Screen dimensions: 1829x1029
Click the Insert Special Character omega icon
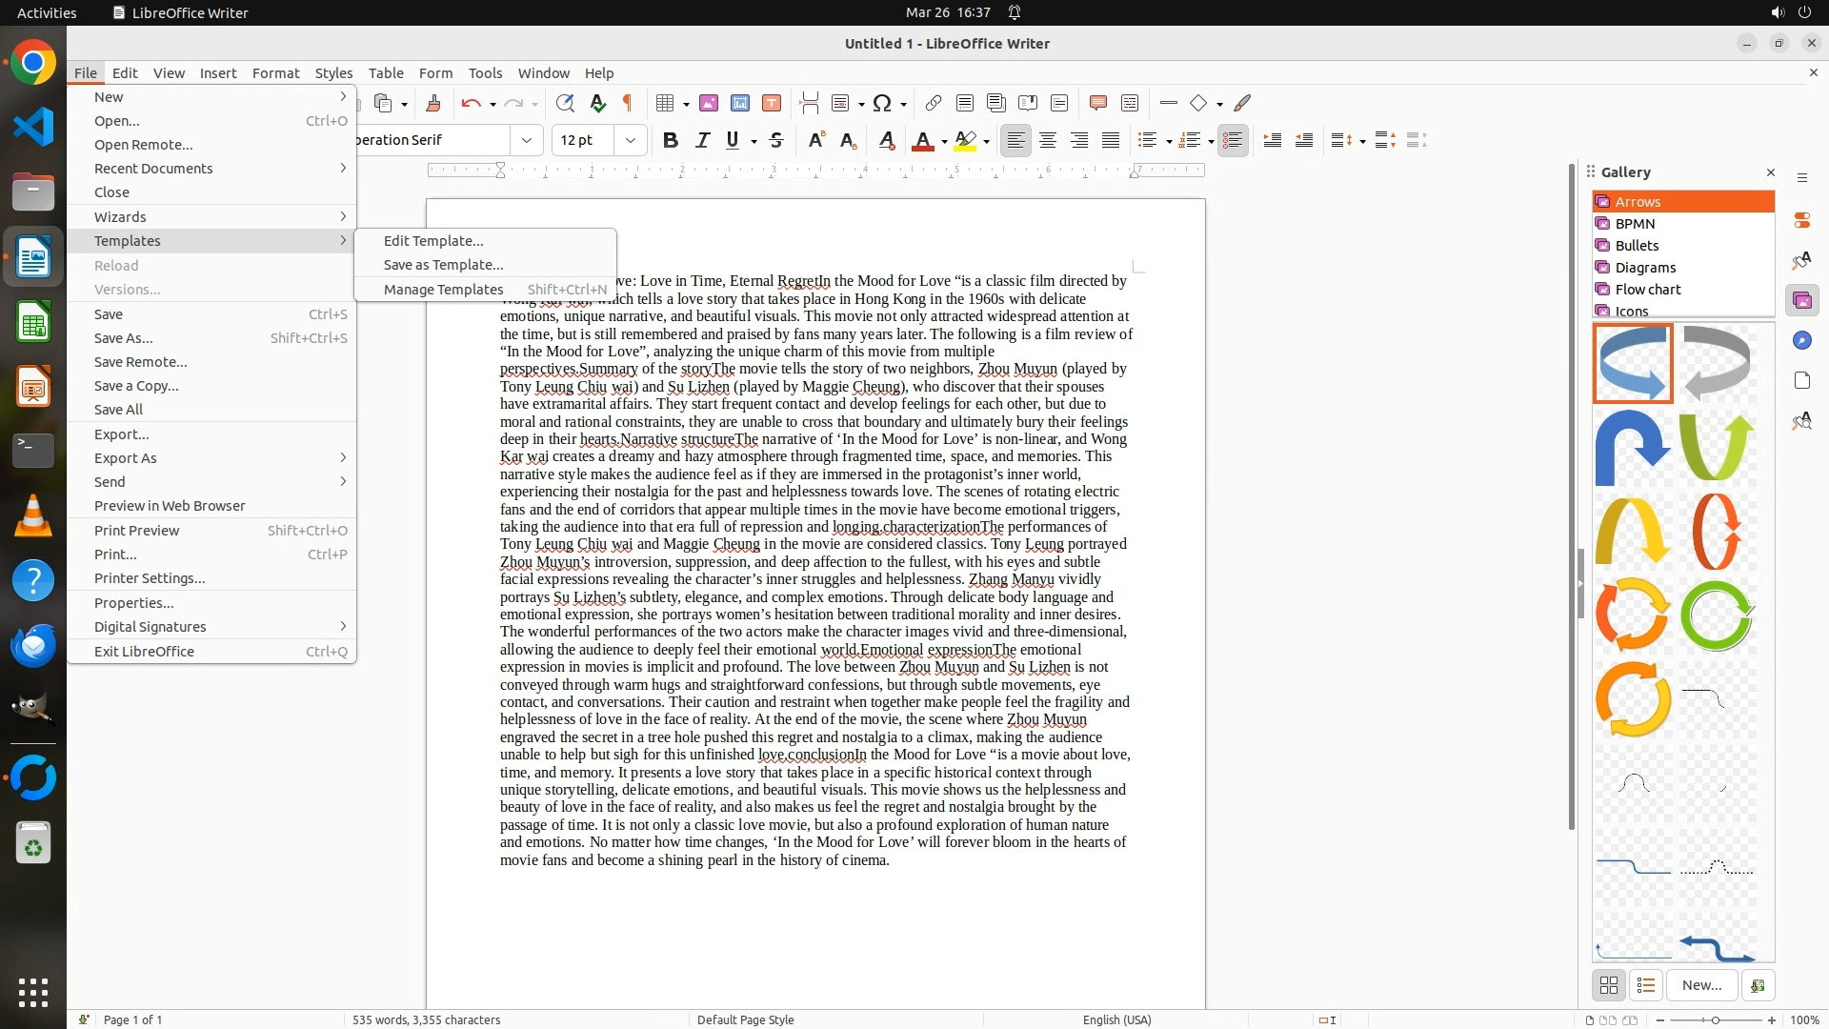click(x=882, y=103)
